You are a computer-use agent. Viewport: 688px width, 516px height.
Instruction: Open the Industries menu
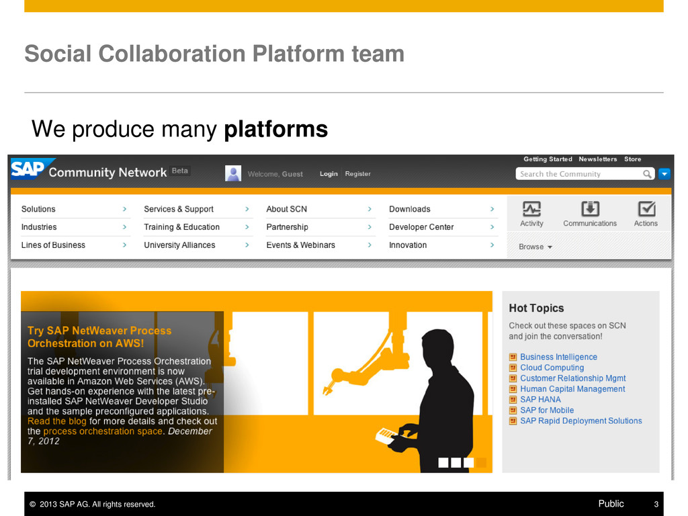click(x=39, y=227)
